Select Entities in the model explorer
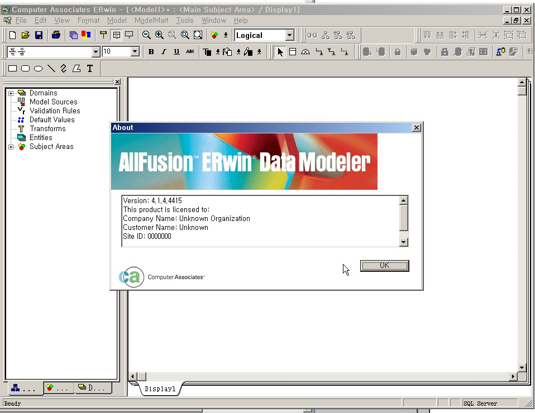The height and width of the screenshot is (413, 535). (x=41, y=137)
